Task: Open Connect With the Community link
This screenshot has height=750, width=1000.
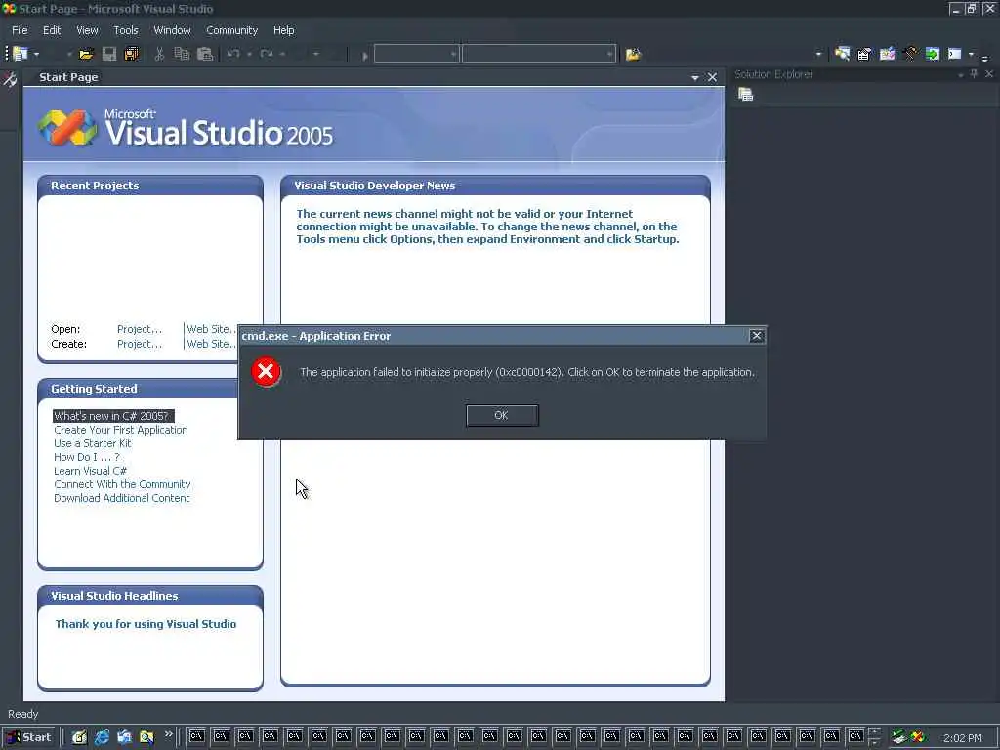Action: [122, 484]
